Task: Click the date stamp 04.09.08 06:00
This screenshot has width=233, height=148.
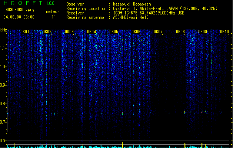Action: pyautogui.click(x=19, y=17)
